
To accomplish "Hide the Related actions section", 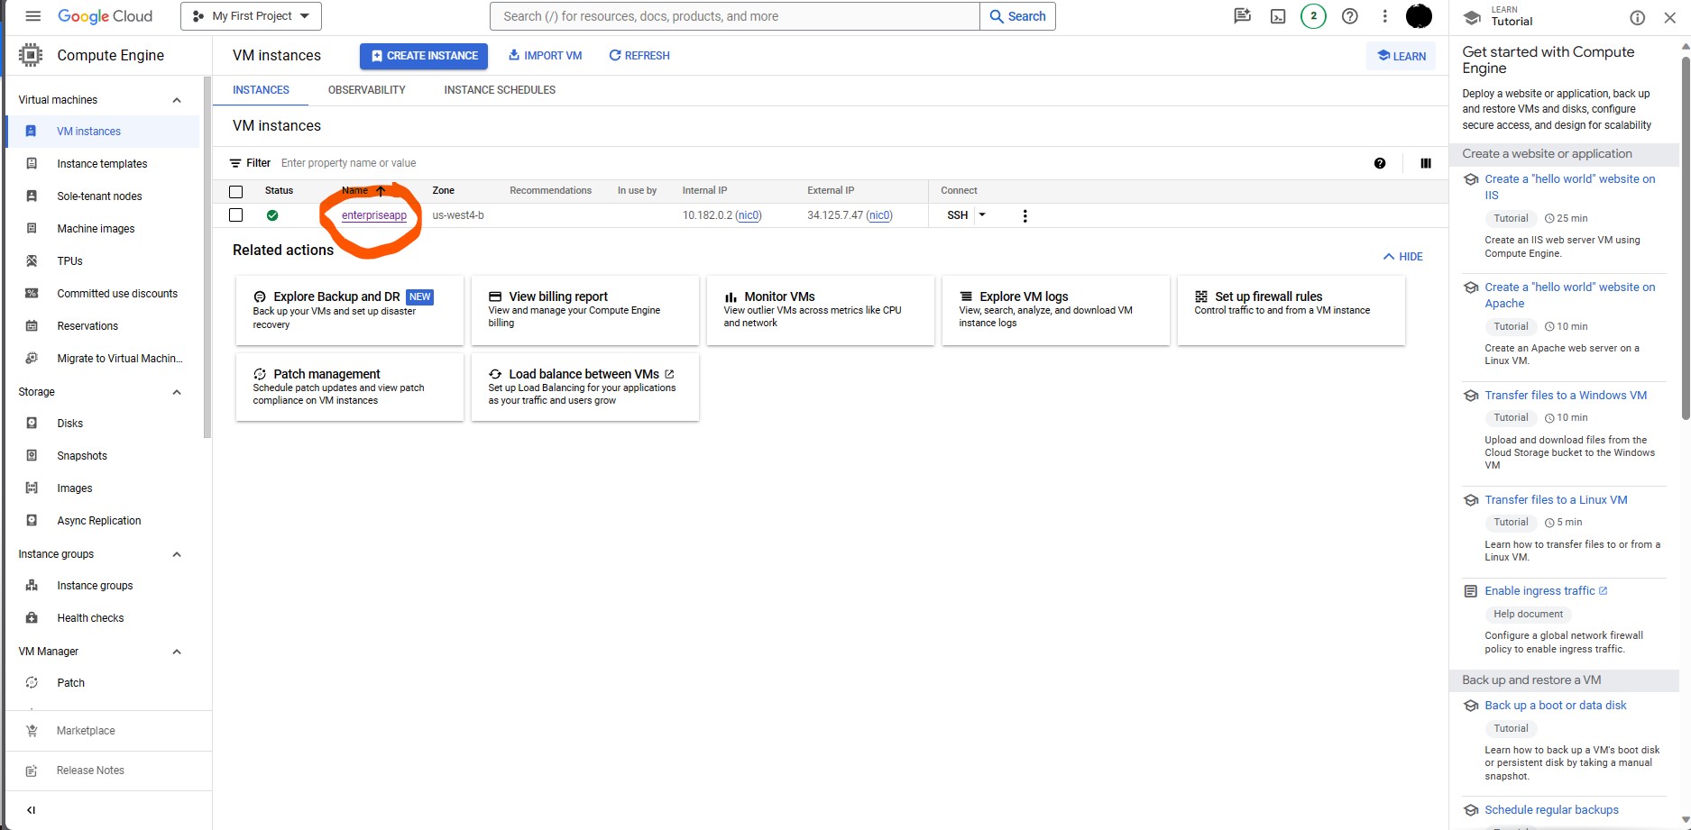I will pyautogui.click(x=1402, y=257).
